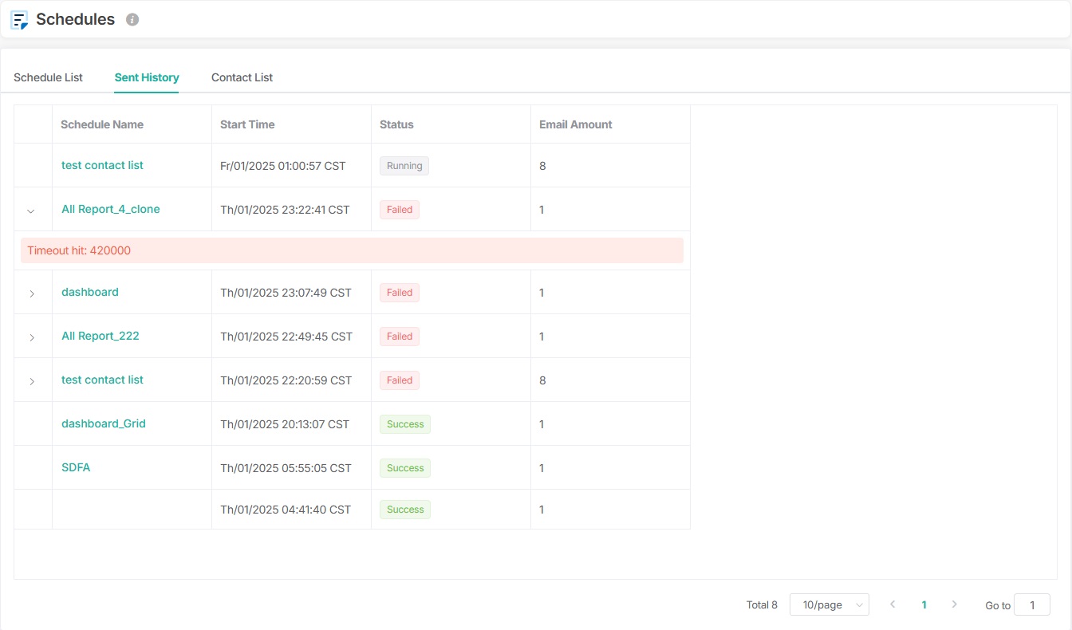Image resolution: width=1072 pixels, height=630 pixels.
Task: Collapse the All Report_4_clone row details
Action: (x=31, y=211)
